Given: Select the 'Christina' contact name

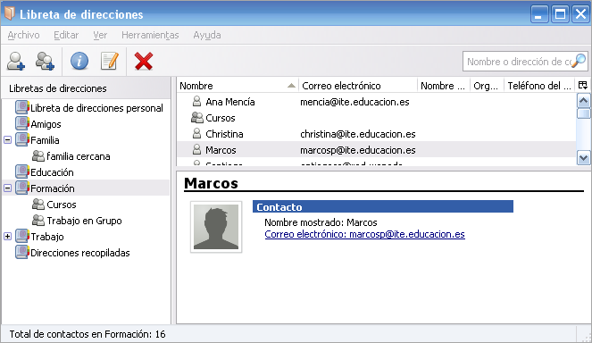Looking at the screenshot, I should click(224, 134).
